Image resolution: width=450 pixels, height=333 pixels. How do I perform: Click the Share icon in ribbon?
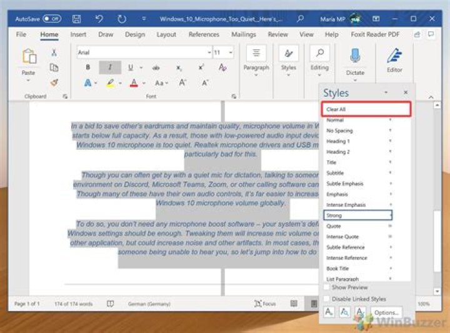point(417,35)
